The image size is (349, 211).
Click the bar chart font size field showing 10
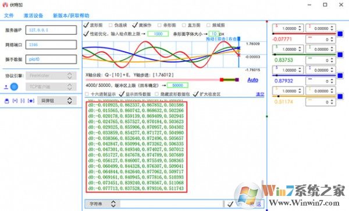(x=214, y=34)
